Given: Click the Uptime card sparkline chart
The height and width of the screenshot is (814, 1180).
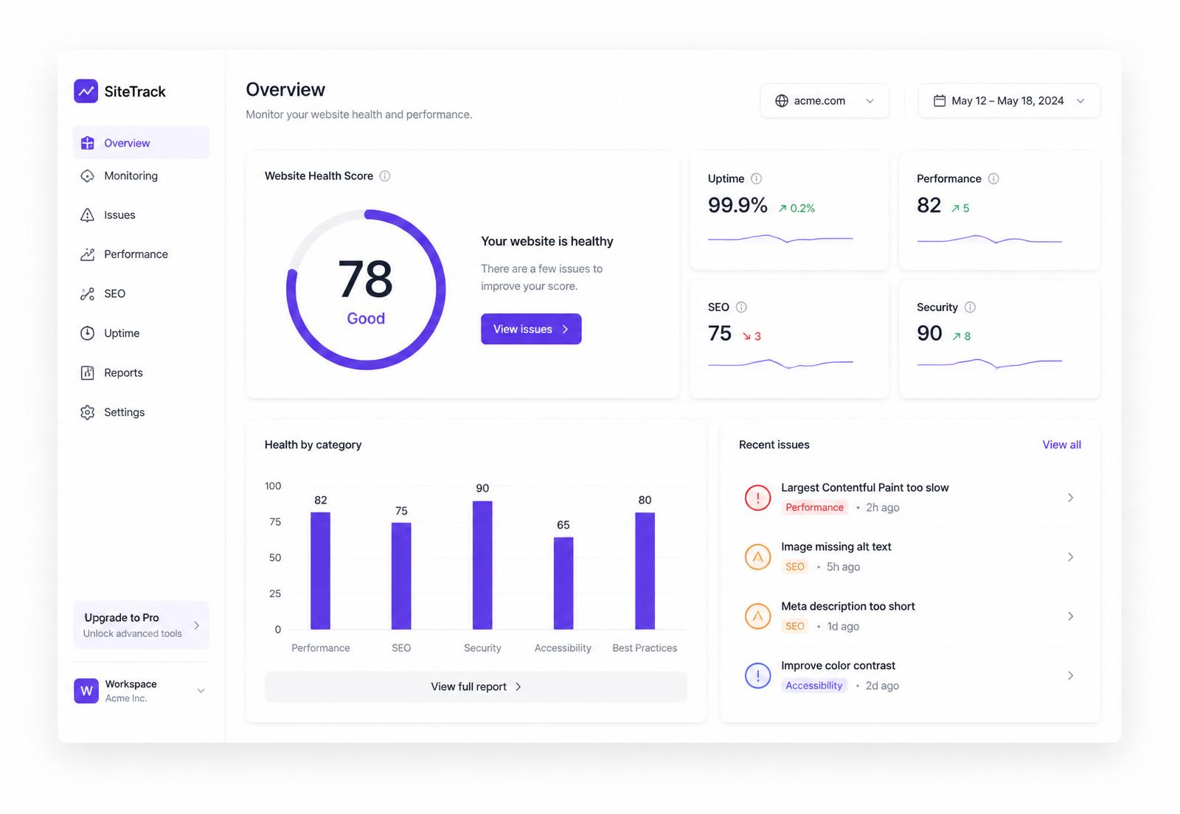Looking at the screenshot, I should (x=780, y=238).
